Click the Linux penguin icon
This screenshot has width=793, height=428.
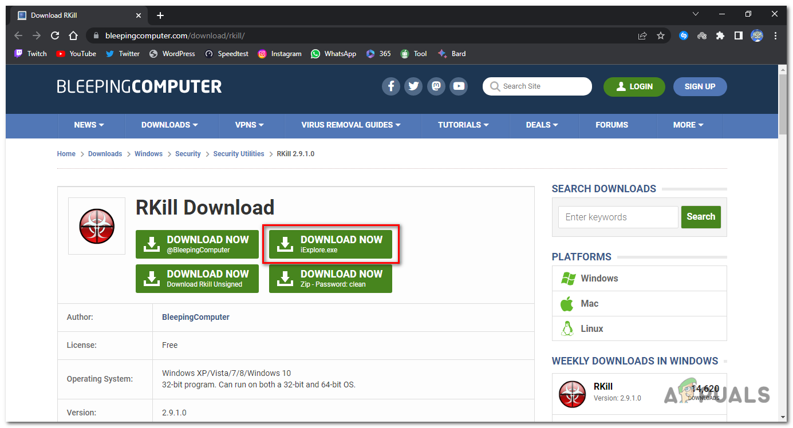pos(567,328)
